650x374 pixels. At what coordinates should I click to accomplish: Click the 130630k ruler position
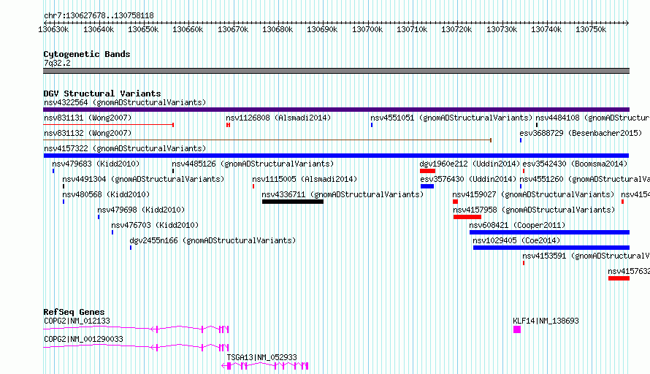pyautogui.click(x=53, y=29)
